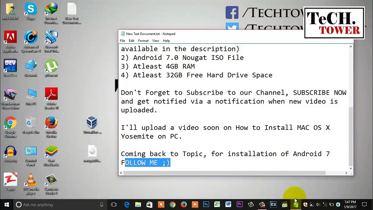Screen dimensions: 373x210
Task: Open Zapya desktop shortcut
Action: click(x=10, y=182)
